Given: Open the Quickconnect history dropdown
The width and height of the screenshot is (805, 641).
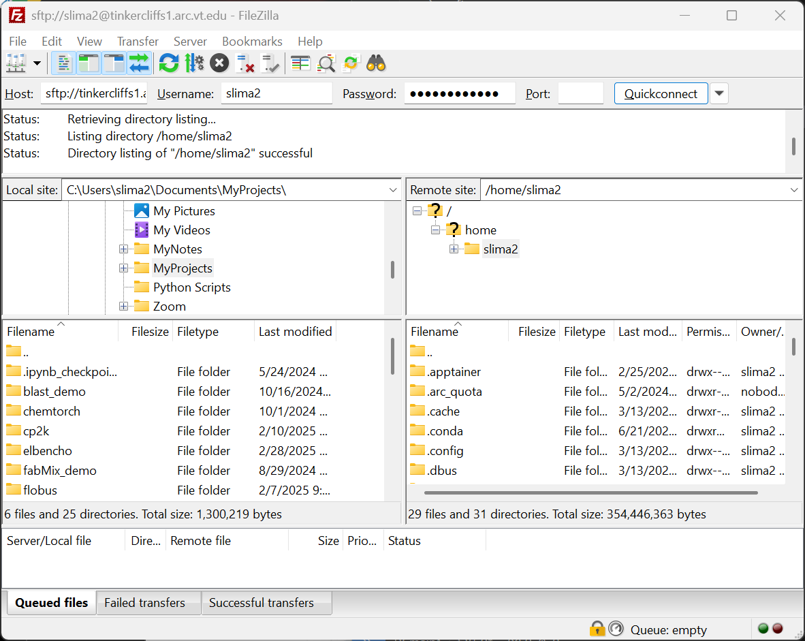Looking at the screenshot, I should [x=719, y=93].
